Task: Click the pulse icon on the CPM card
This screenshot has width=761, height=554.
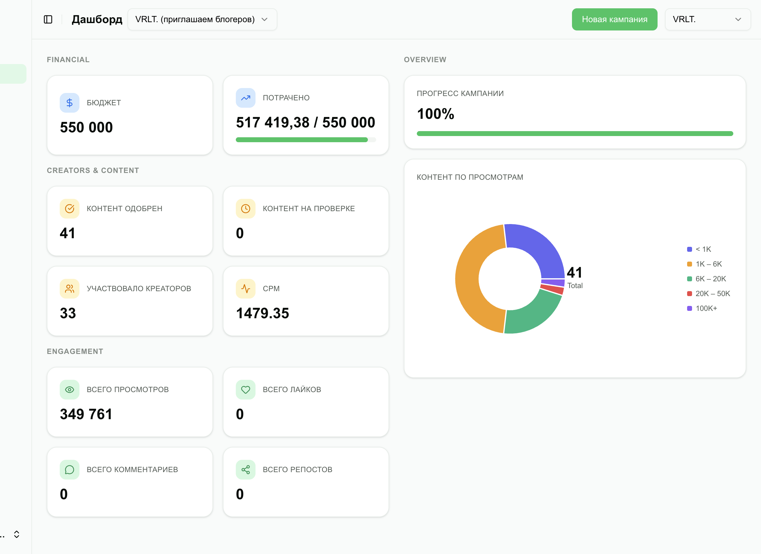Action: (x=246, y=289)
